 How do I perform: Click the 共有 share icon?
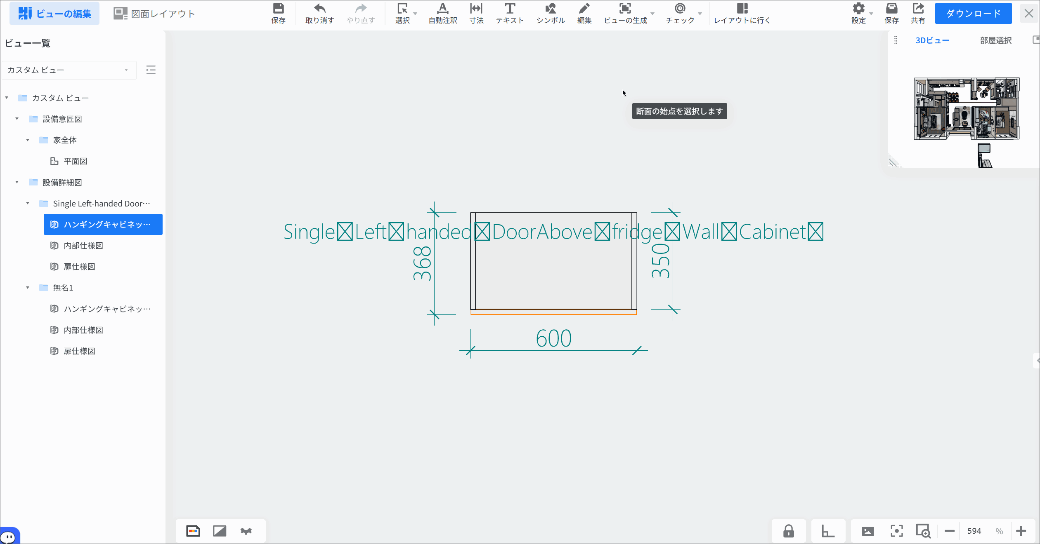point(918,13)
